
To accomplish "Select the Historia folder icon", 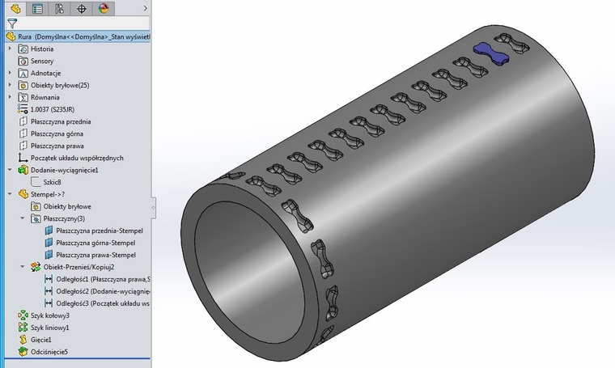I will [23, 49].
